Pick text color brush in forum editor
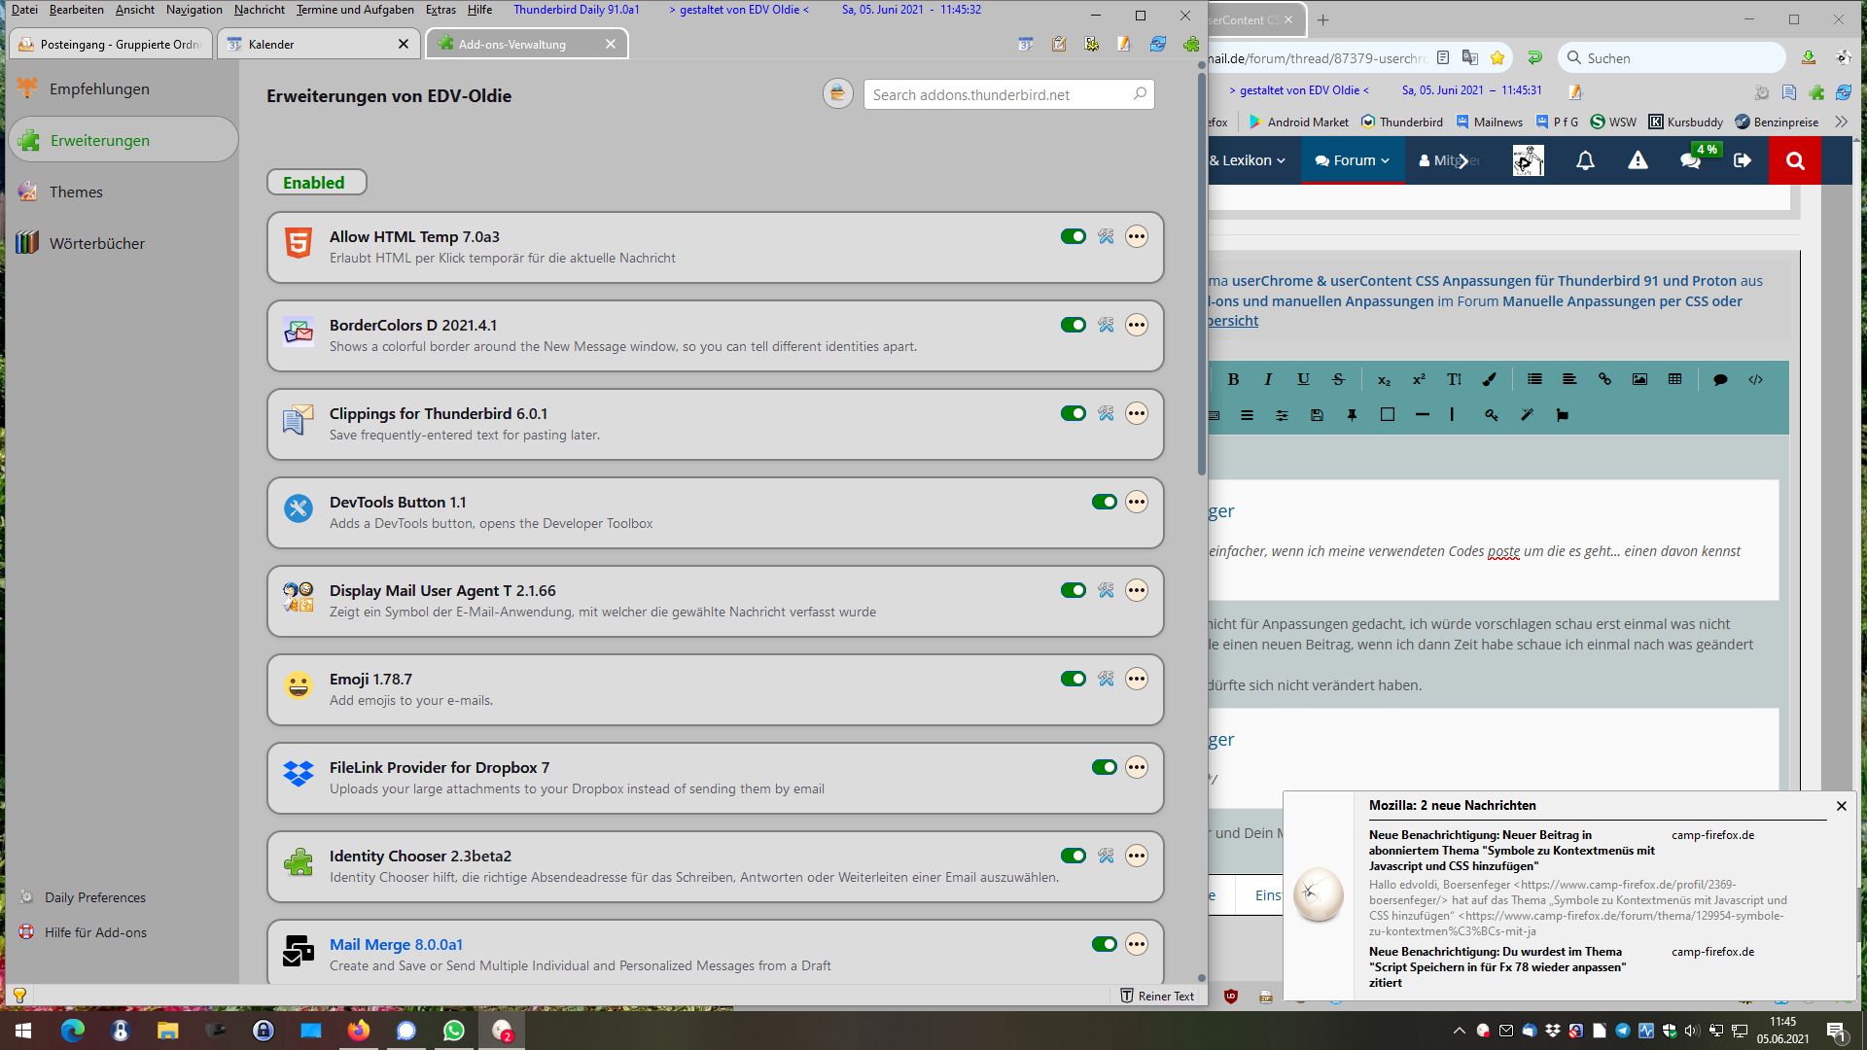The image size is (1867, 1050). tap(1489, 379)
